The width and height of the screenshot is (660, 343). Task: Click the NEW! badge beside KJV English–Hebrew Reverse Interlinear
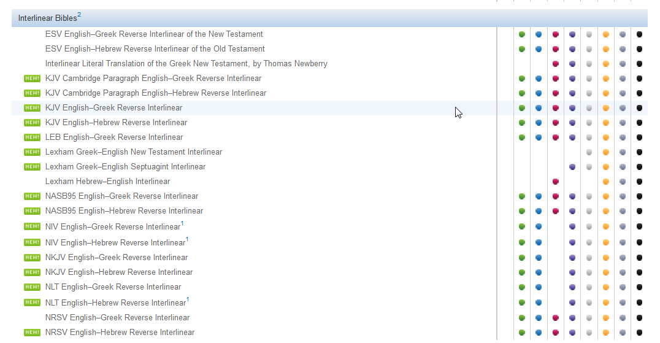pos(32,123)
